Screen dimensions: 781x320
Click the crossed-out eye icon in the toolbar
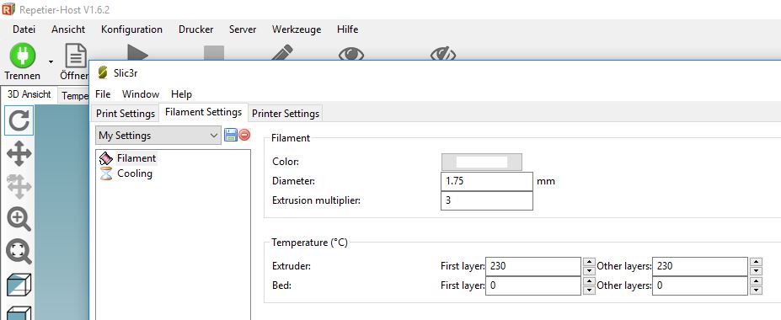click(443, 54)
